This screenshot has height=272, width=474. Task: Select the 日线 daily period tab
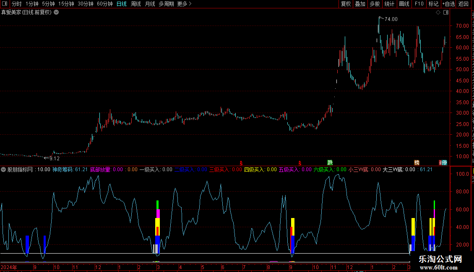point(122,4)
